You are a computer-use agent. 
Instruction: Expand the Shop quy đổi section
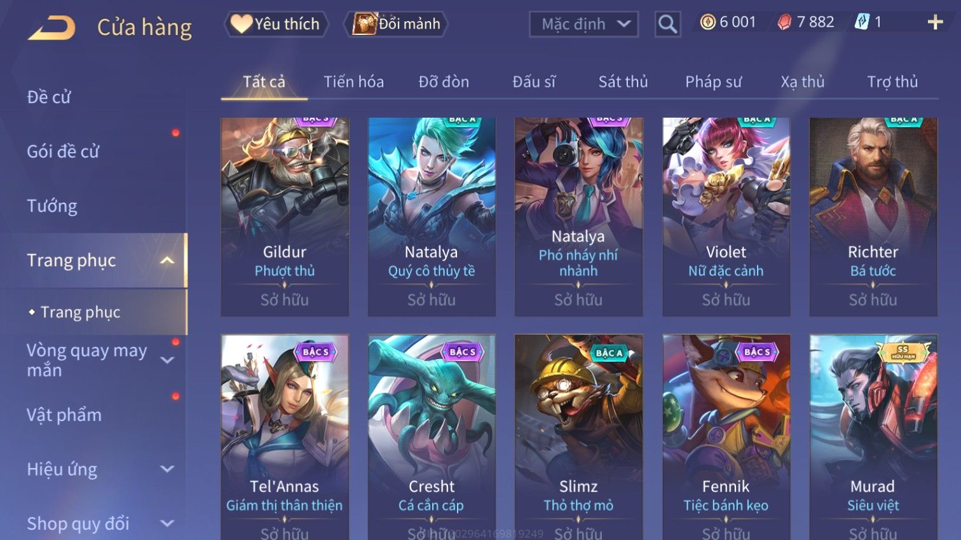[167, 523]
